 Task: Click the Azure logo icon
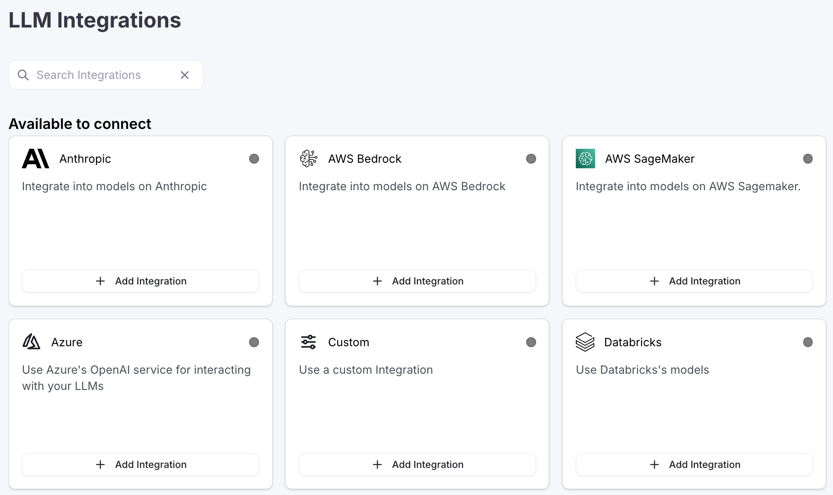pyautogui.click(x=32, y=342)
